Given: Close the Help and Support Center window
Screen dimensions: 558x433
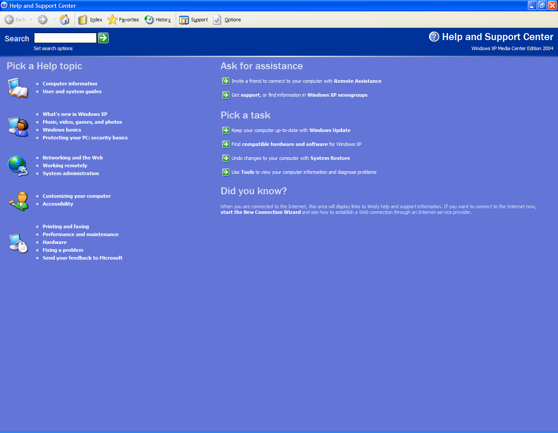Looking at the screenshot, I should coord(552,5).
